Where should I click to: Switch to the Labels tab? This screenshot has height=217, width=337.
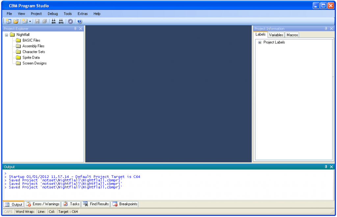click(x=261, y=35)
